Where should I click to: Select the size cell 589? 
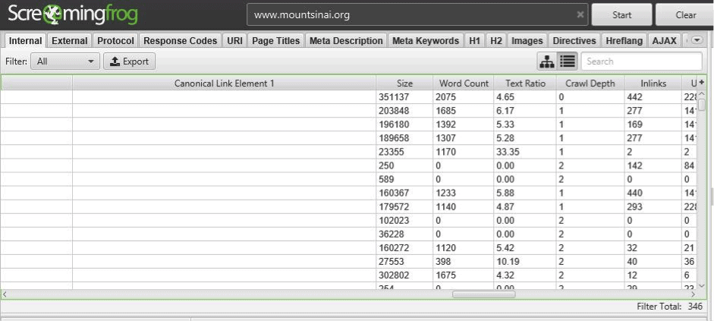(x=404, y=179)
